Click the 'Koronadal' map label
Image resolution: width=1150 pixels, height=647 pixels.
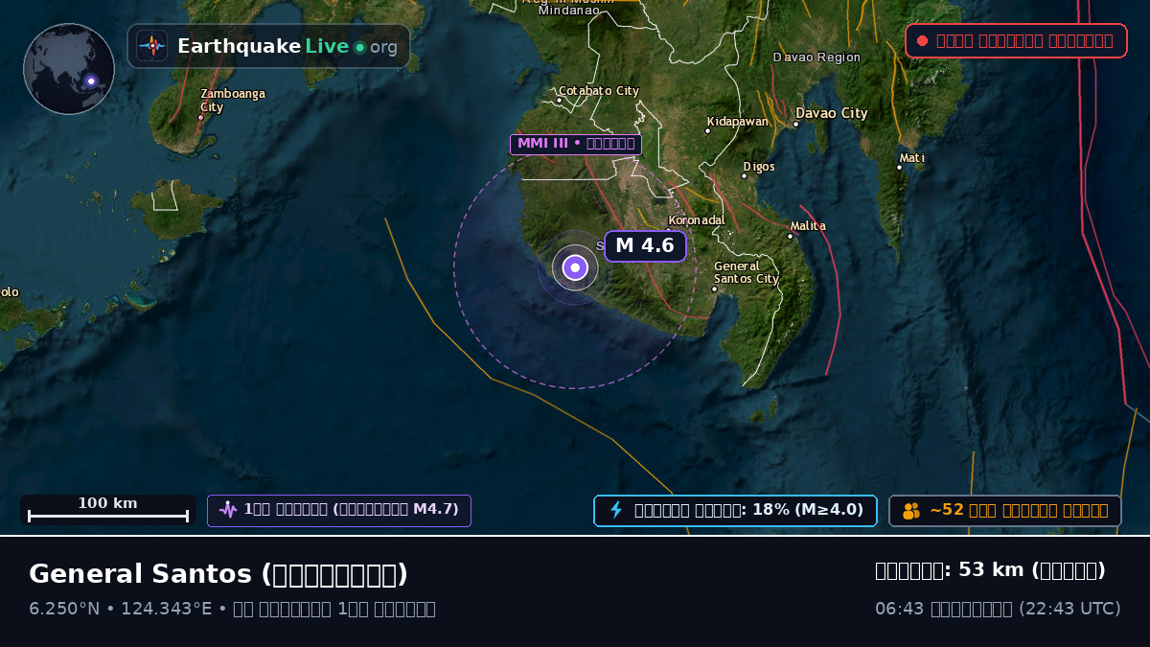697,220
